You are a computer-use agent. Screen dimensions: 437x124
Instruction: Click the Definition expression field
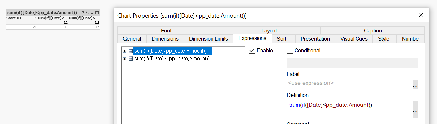[350, 110]
